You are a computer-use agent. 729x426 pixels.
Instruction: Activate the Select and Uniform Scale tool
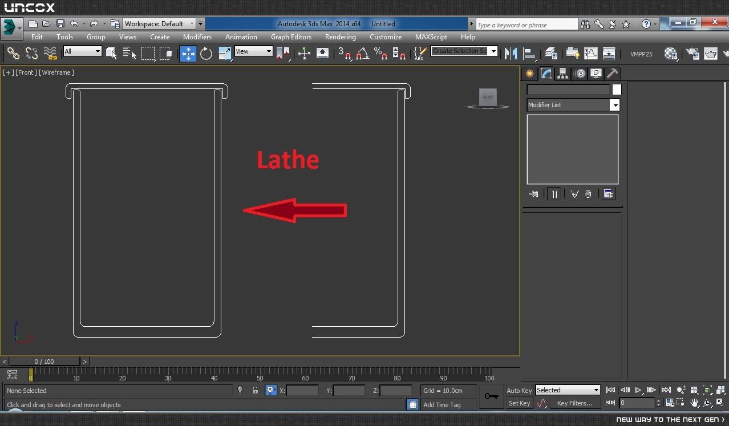pos(225,54)
